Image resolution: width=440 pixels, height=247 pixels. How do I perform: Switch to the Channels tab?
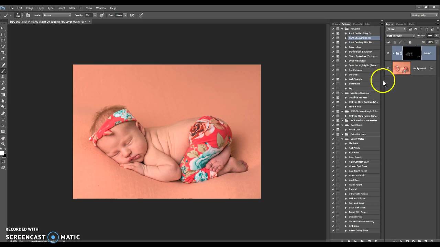401,24
